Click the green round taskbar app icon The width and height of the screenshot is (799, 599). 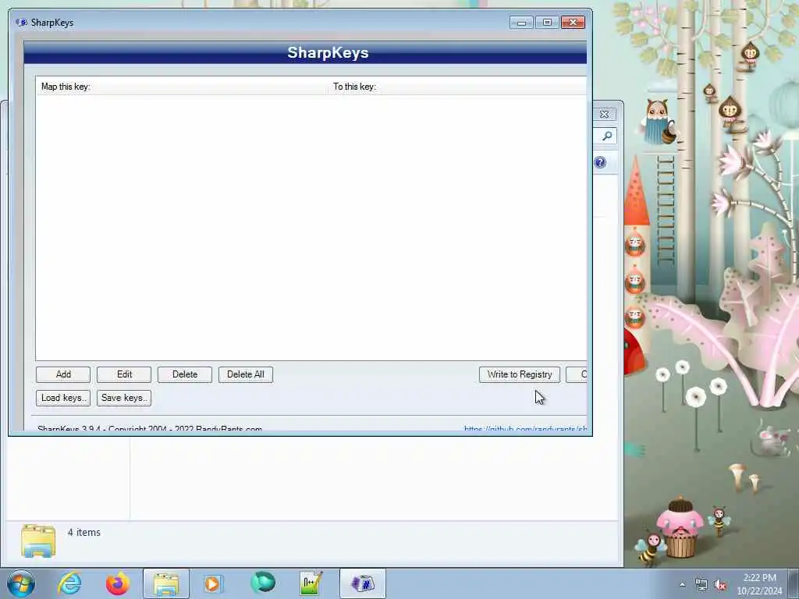pos(263,583)
